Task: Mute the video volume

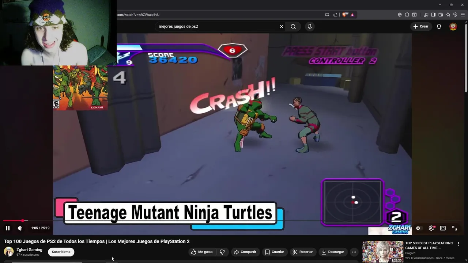Action: [x=20, y=228]
